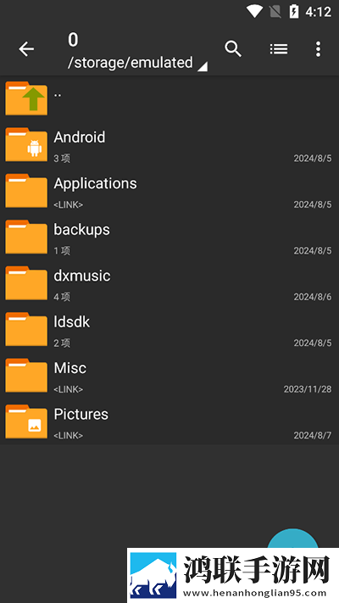Image resolution: width=339 pixels, height=603 pixels.
Task: Tap the teal floating action button
Action: (293, 539)
